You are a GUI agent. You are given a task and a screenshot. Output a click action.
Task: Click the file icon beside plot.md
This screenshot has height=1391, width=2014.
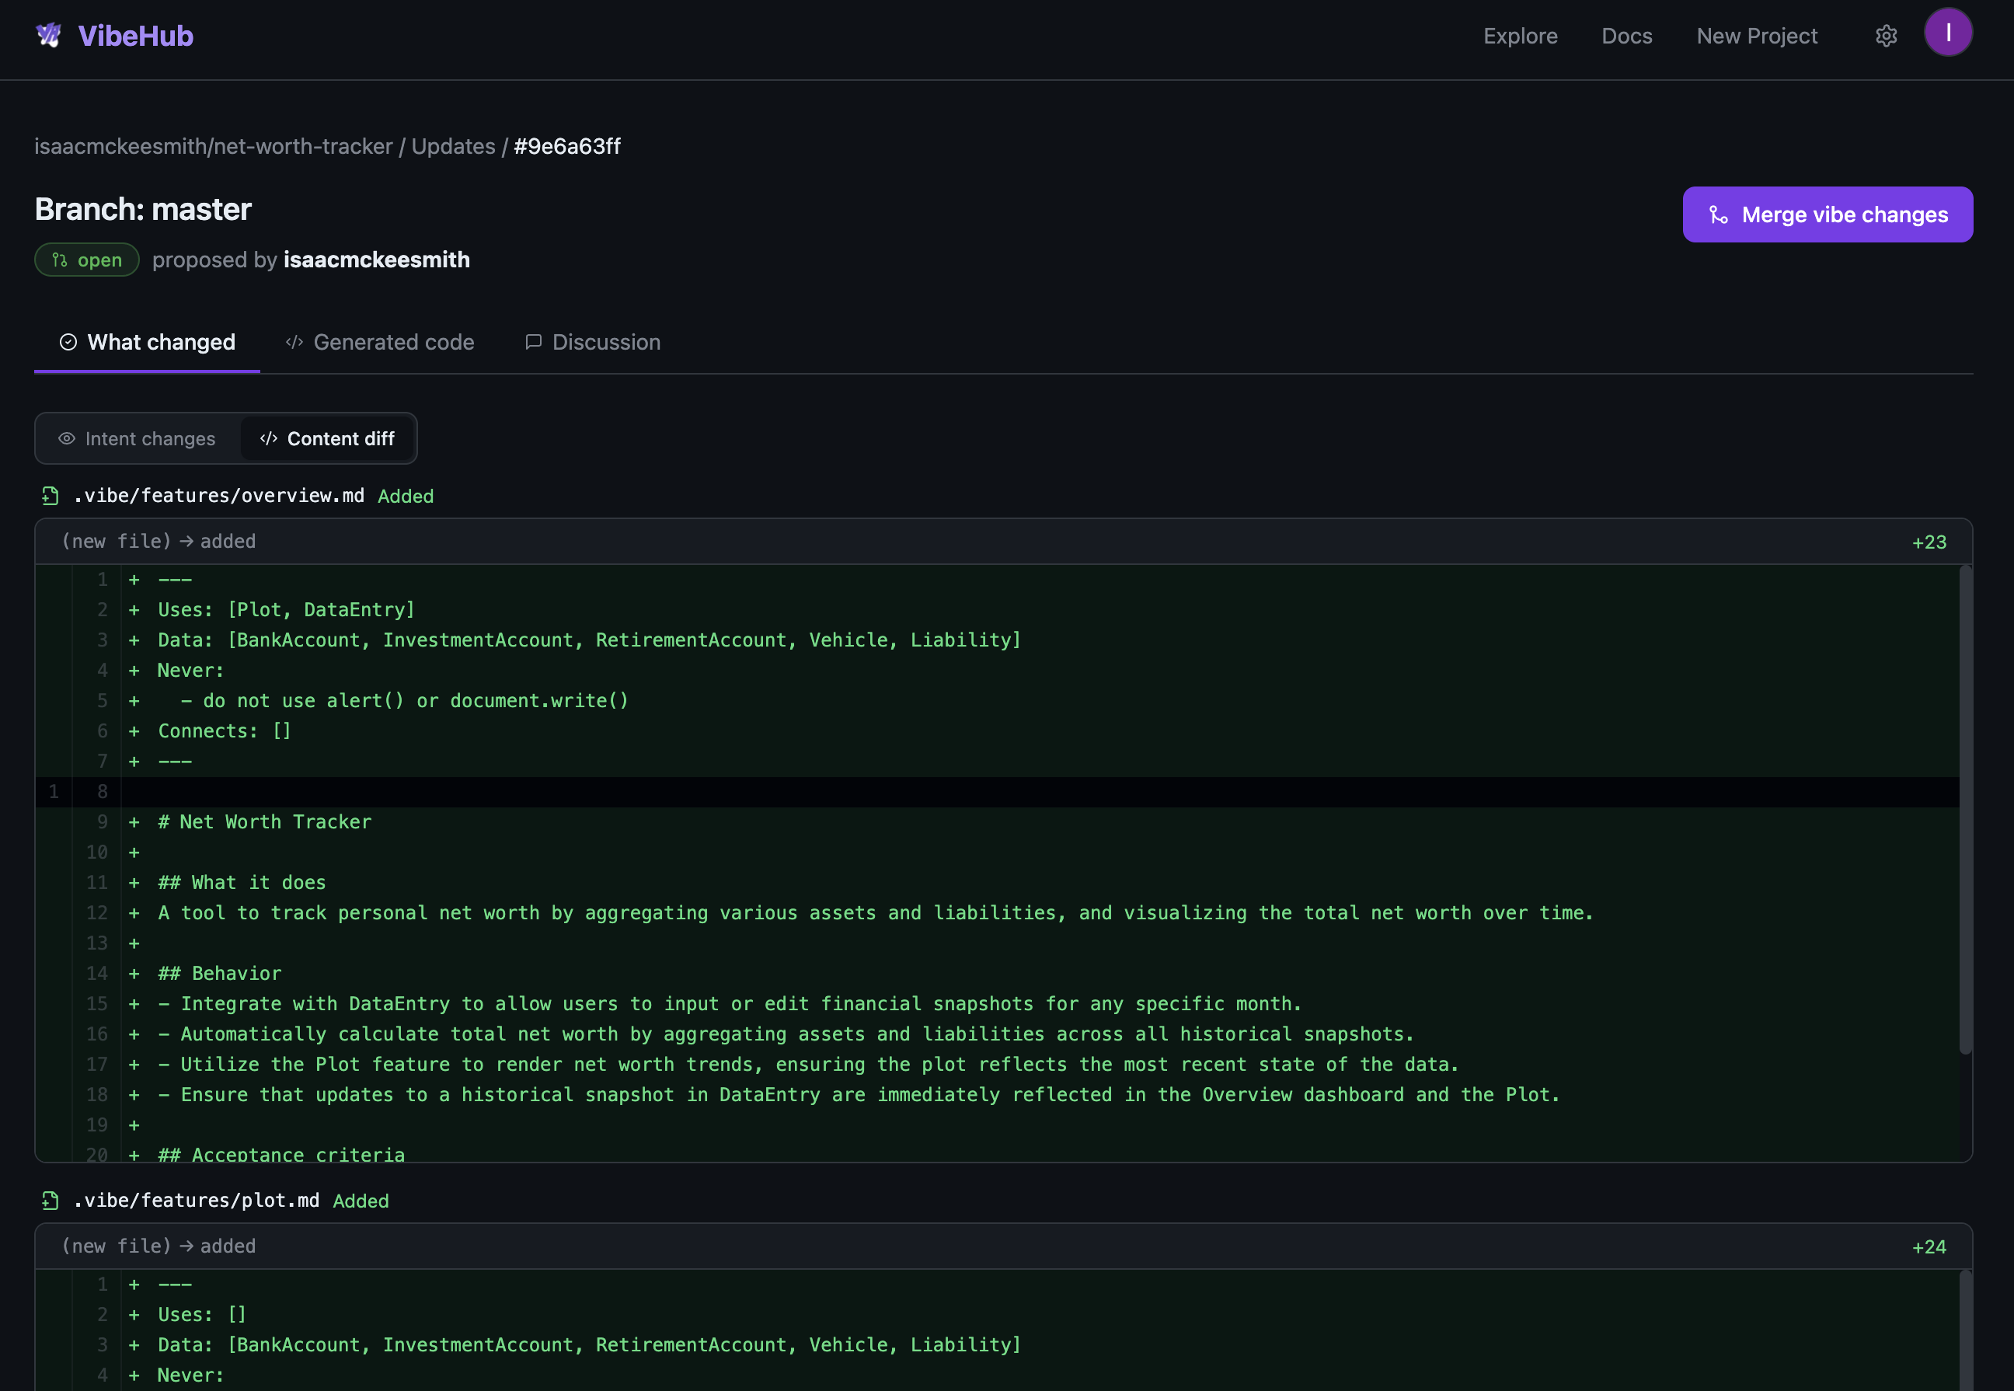[x=49, y=1200]
